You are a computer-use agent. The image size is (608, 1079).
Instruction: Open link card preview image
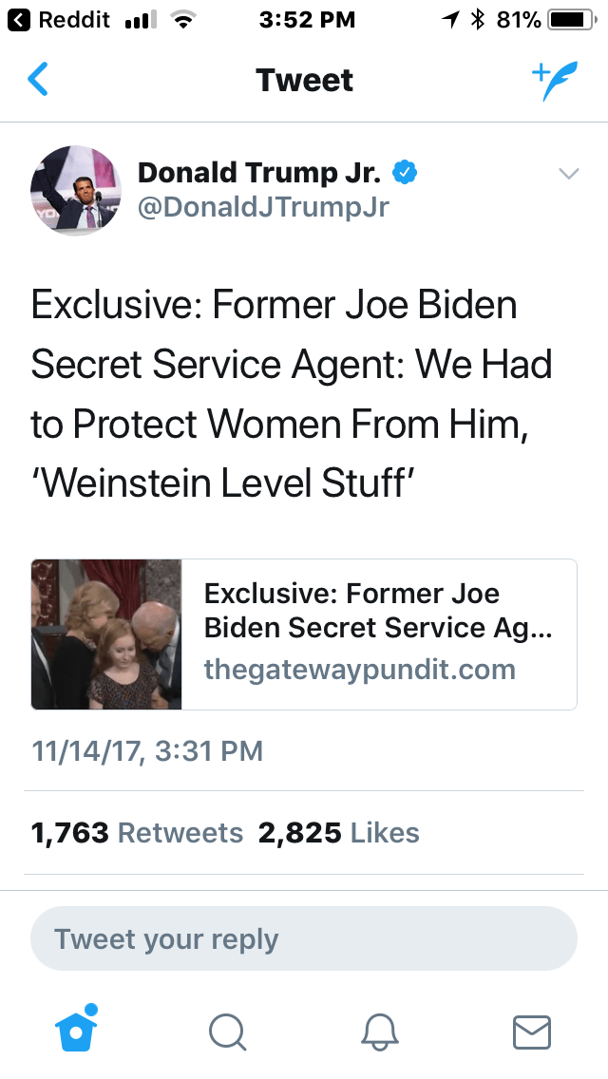106,634
